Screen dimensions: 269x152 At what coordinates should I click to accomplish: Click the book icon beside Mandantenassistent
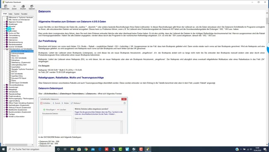tap(7, 44)
